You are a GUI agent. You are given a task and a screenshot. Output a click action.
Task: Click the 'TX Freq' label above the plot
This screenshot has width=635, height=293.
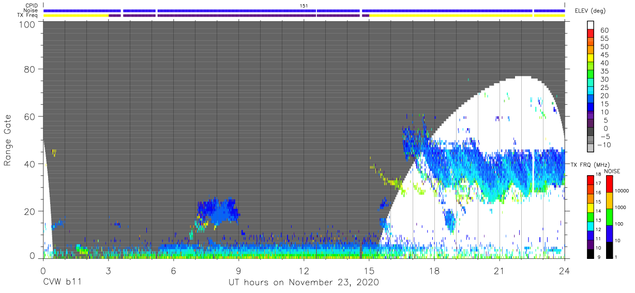[28, 16]
